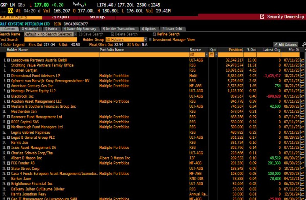The height and width of the screenshot is (200, 306).
Task: Expand Ophorst van Marwijk Kooy holder
Action: (x=8, y=81)
